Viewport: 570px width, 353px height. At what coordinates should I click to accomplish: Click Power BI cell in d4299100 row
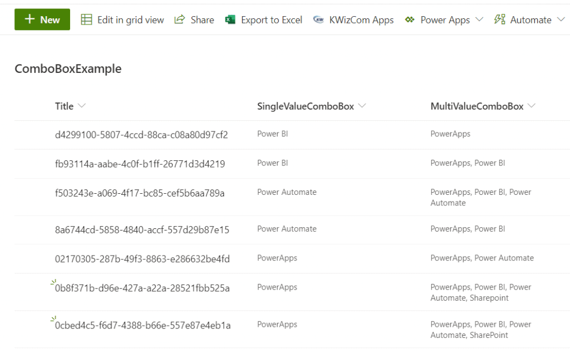273,134
